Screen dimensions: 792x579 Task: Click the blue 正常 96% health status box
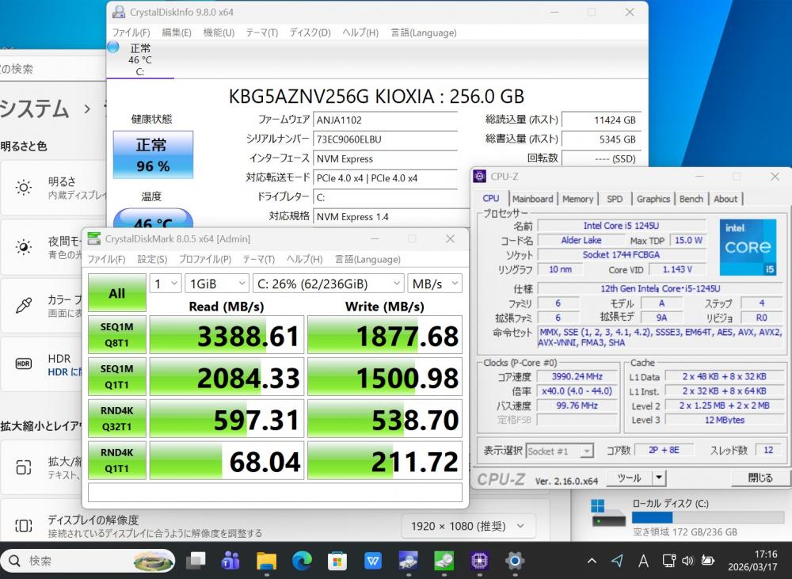pos(151,155)
